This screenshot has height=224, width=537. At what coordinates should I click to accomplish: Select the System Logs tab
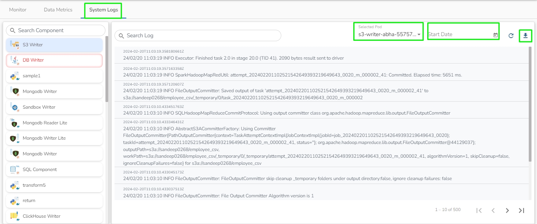[x=103, y=10]
